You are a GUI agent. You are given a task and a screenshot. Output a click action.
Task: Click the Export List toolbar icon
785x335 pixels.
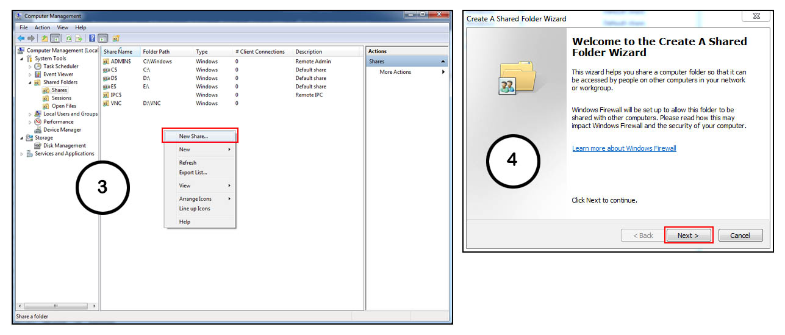78,38
